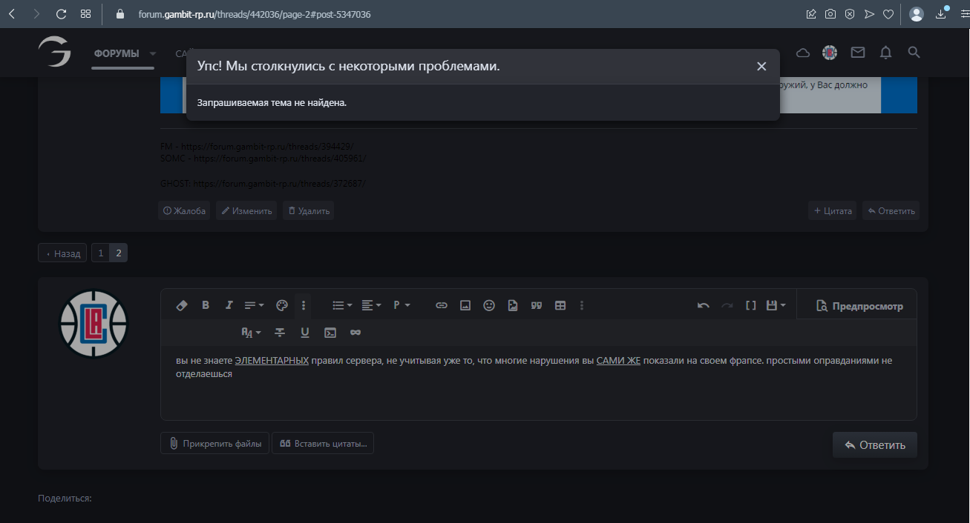This screenshot has height=523, width=970.
Task: Undo the last editor change
Action: pos(703,305)
